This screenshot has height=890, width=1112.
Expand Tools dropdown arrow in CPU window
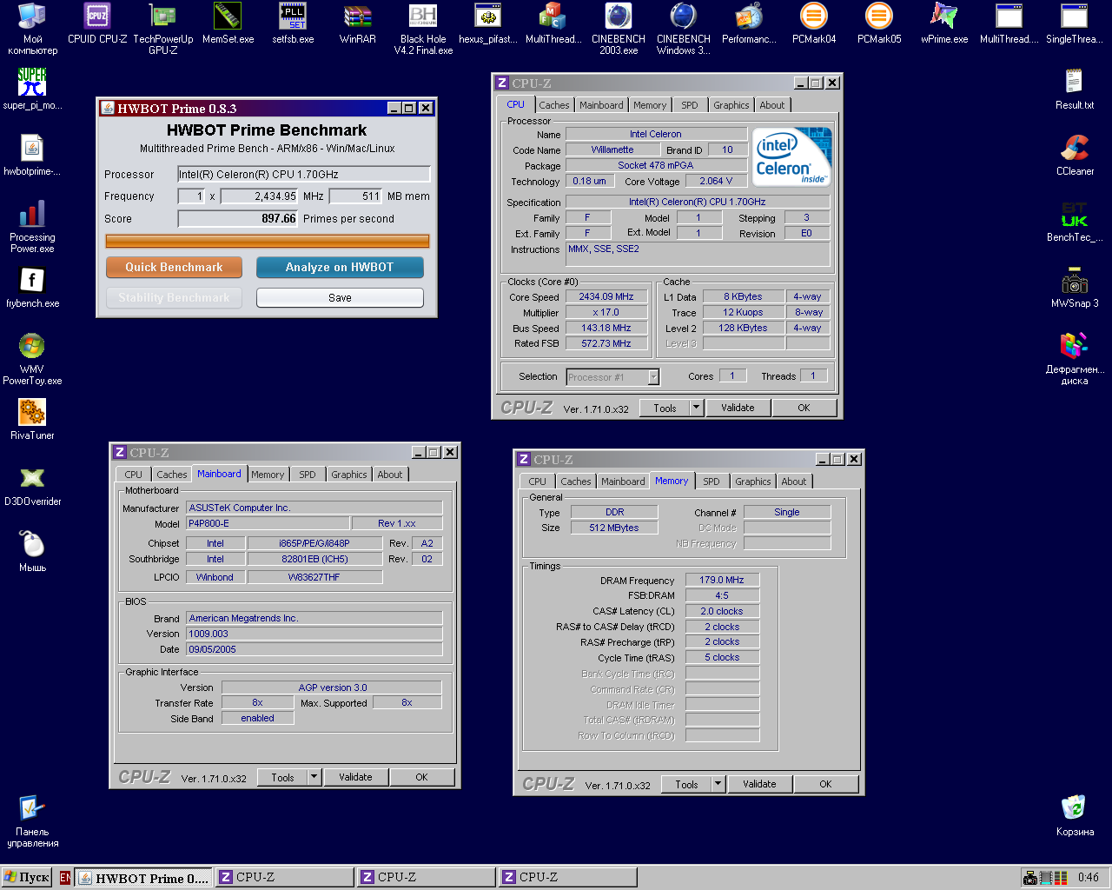point(696,408)
